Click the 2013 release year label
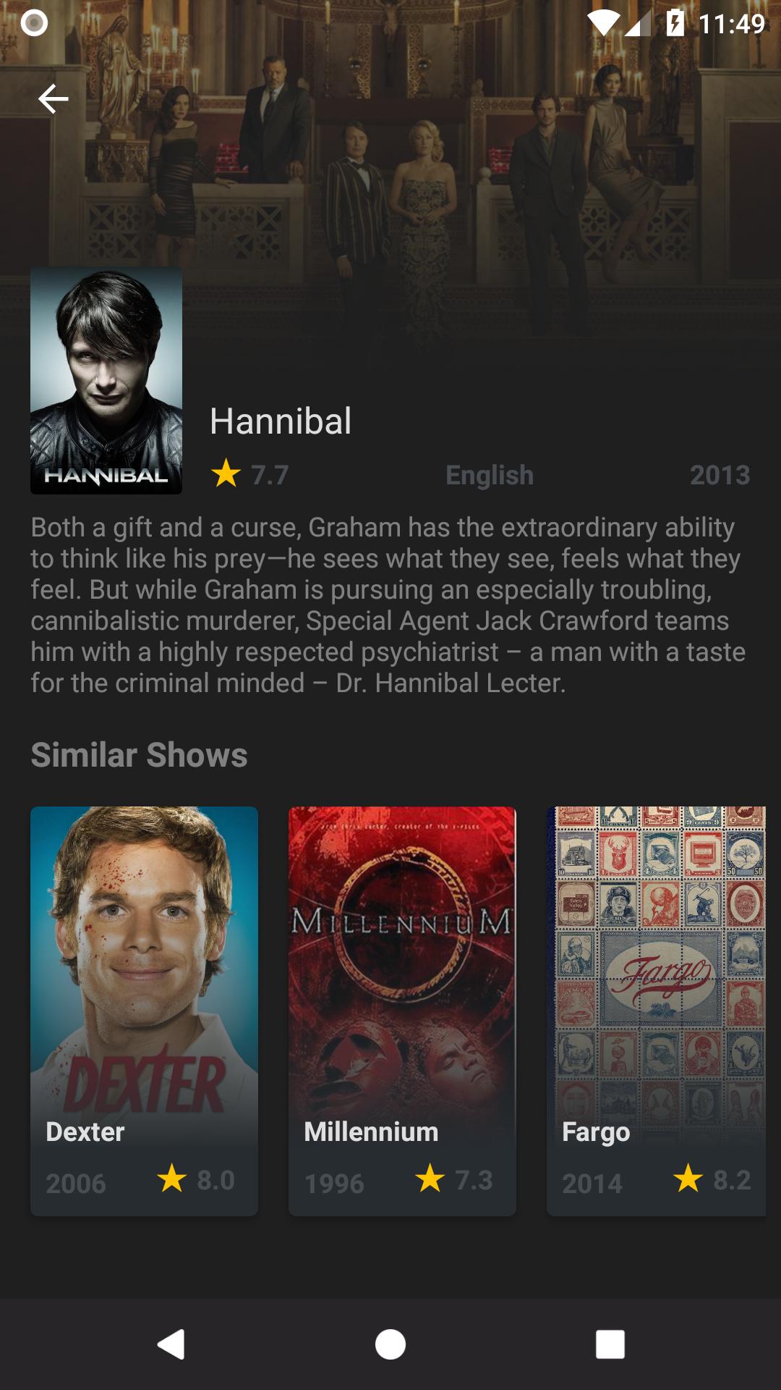 pyautogui.click(x=720, y=475)
